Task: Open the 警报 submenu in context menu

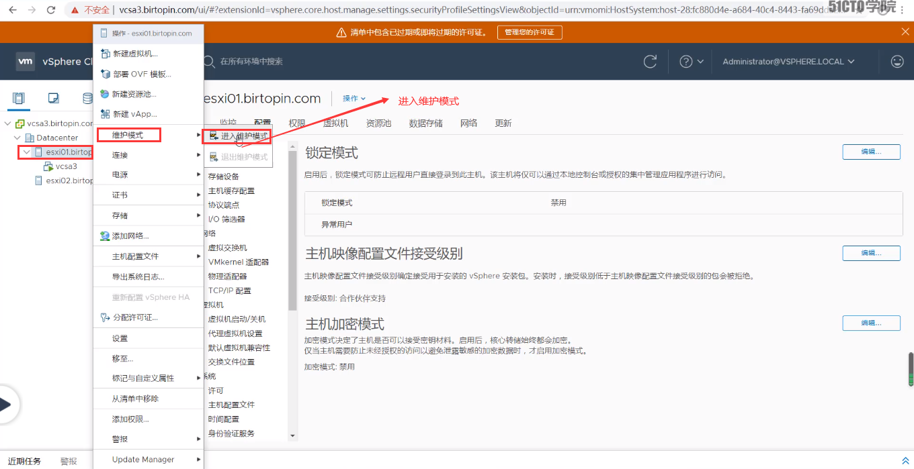Action: 148,439
